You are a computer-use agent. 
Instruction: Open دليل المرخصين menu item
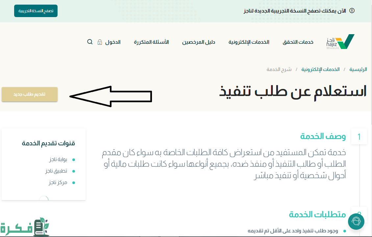(199, 42)
